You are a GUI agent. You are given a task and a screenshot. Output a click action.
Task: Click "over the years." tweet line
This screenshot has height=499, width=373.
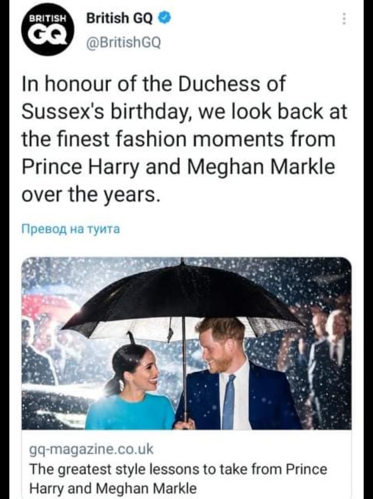(91, 195)
